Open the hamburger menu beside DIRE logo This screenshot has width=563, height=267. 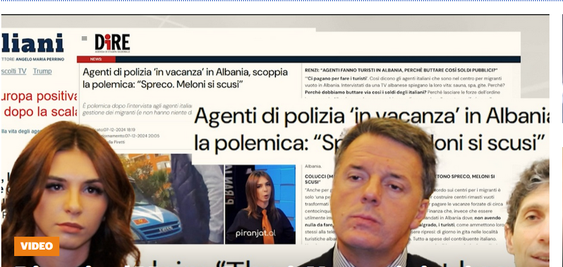coord(84,39)
